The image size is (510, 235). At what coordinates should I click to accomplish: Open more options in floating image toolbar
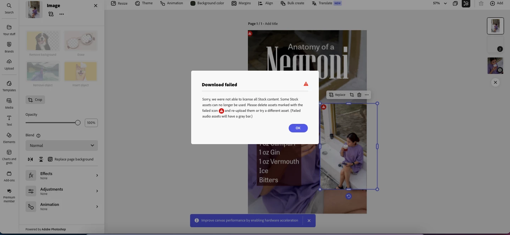click(367, 95)
